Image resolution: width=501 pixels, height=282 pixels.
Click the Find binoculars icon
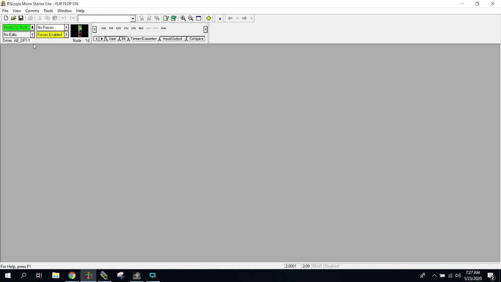[142, 18]
